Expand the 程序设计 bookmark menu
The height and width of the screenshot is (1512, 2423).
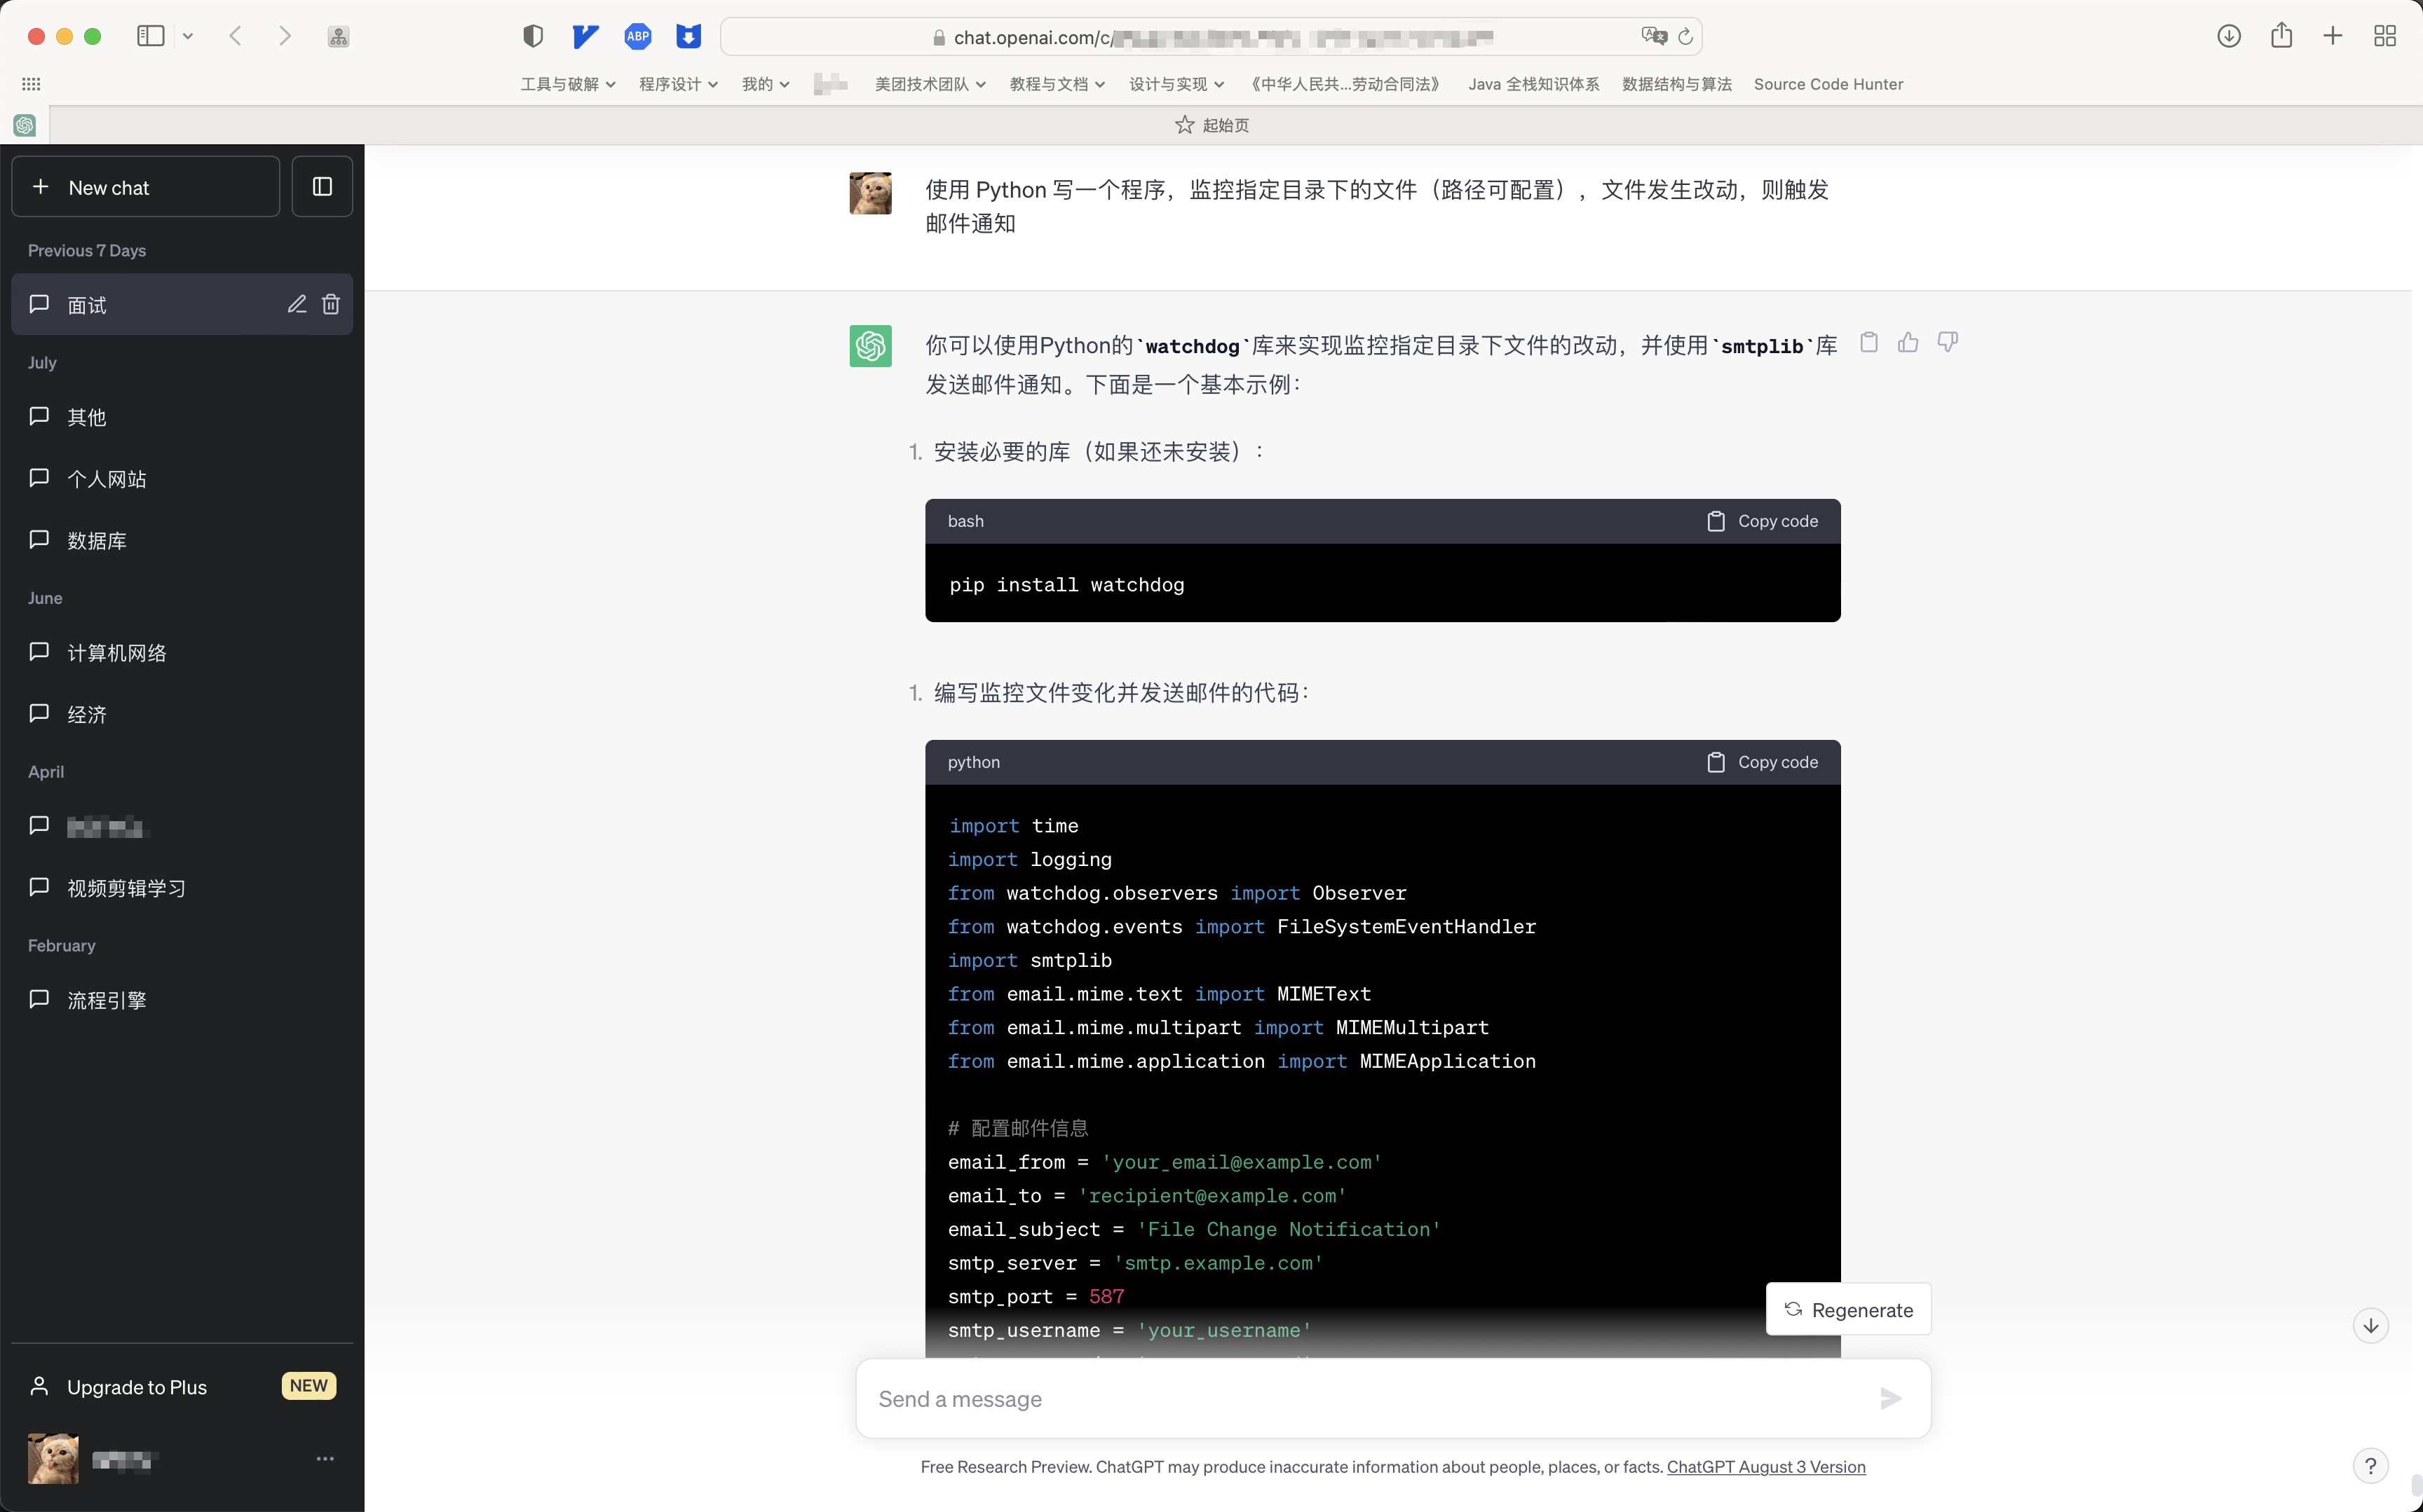[x=678, y=84]
